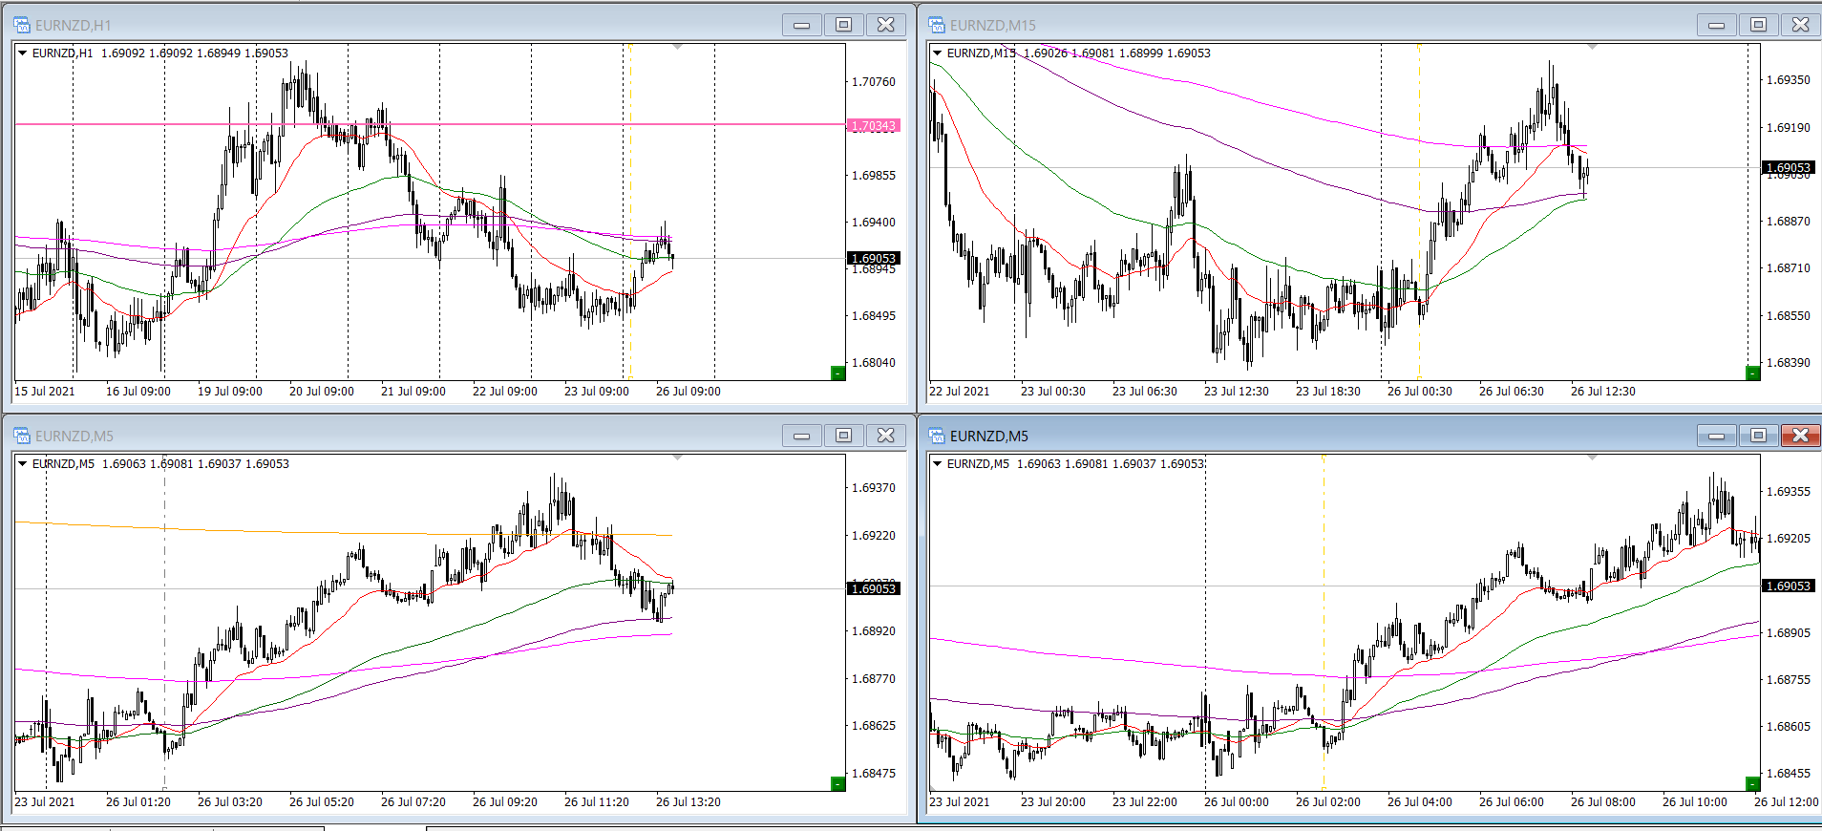Image resolution: width=1822 pixels, height=831 pixels.
Task: Click the EURNZD,H1 window title icon
Action: 22,25
